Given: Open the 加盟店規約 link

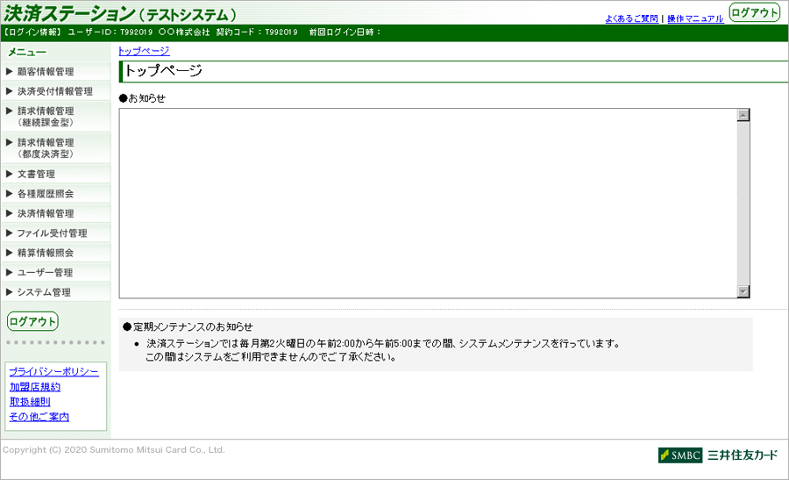Looking at the screenshot, I should coord(35,387).
